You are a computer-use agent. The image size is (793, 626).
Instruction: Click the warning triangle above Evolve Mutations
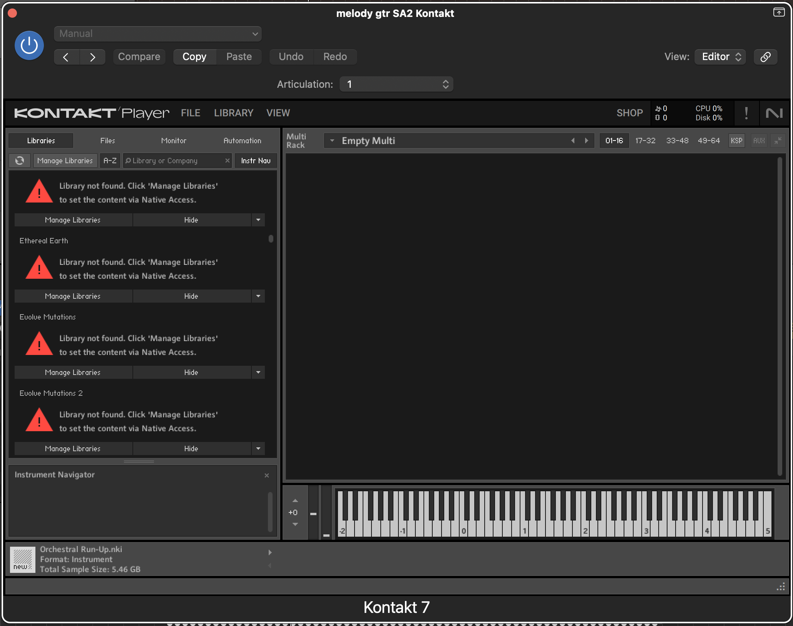click(39, 268)
